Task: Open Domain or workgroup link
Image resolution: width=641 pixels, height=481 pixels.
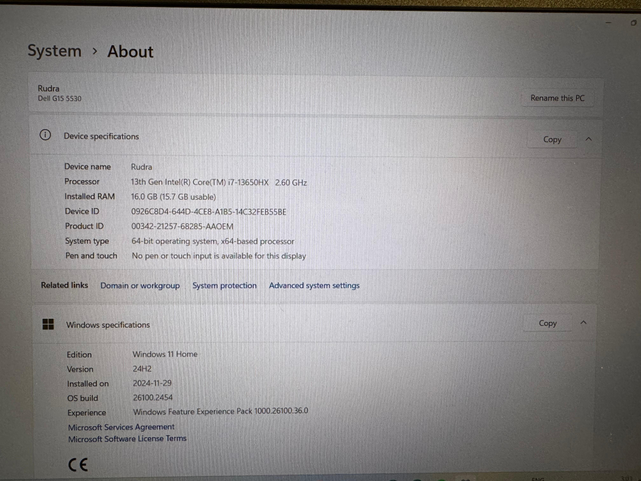Action: (x=140, y=286)
